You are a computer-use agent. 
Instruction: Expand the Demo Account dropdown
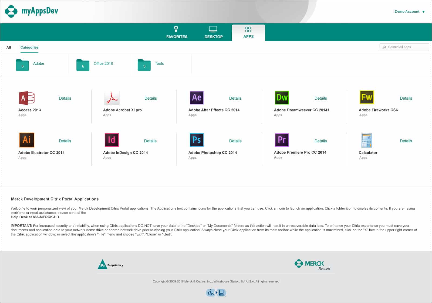[410, 11]
